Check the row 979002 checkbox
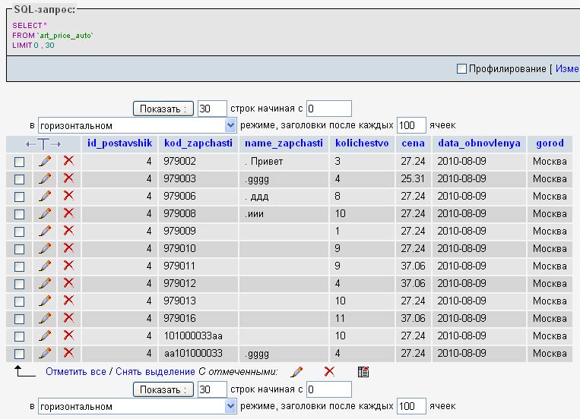Viewport: 580px width, 419px height. [x=19, y=162]
